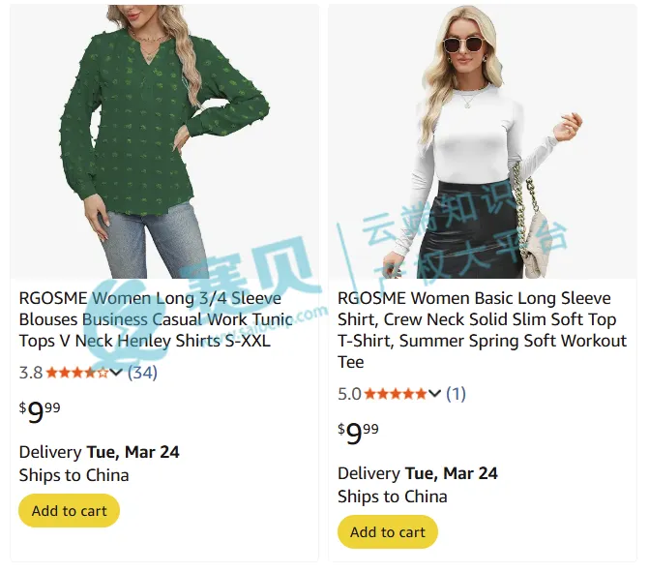Screen dimensions: 649x572
Task: Open the white crew neck shirt product image
Action: pyautogui.click(x=483, y=141)
